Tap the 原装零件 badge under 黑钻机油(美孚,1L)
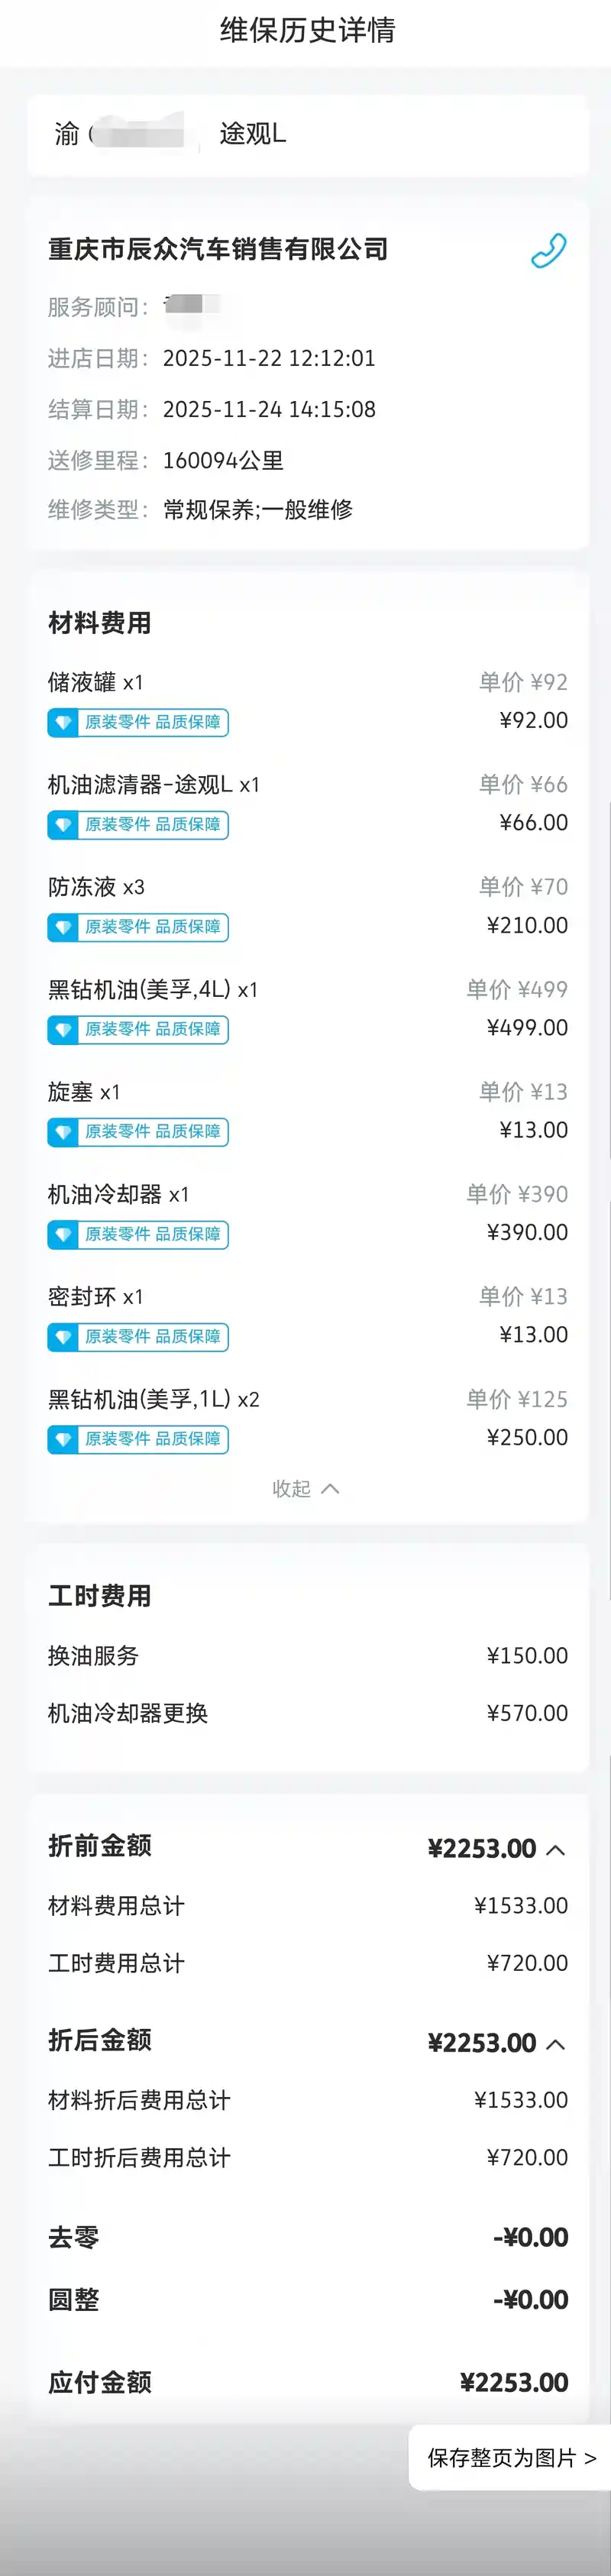The width and height of the screenshot is (611, 2576). 138,1439
